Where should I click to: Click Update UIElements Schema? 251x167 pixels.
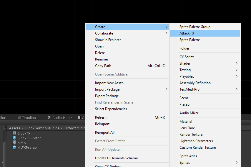point(127,158)
